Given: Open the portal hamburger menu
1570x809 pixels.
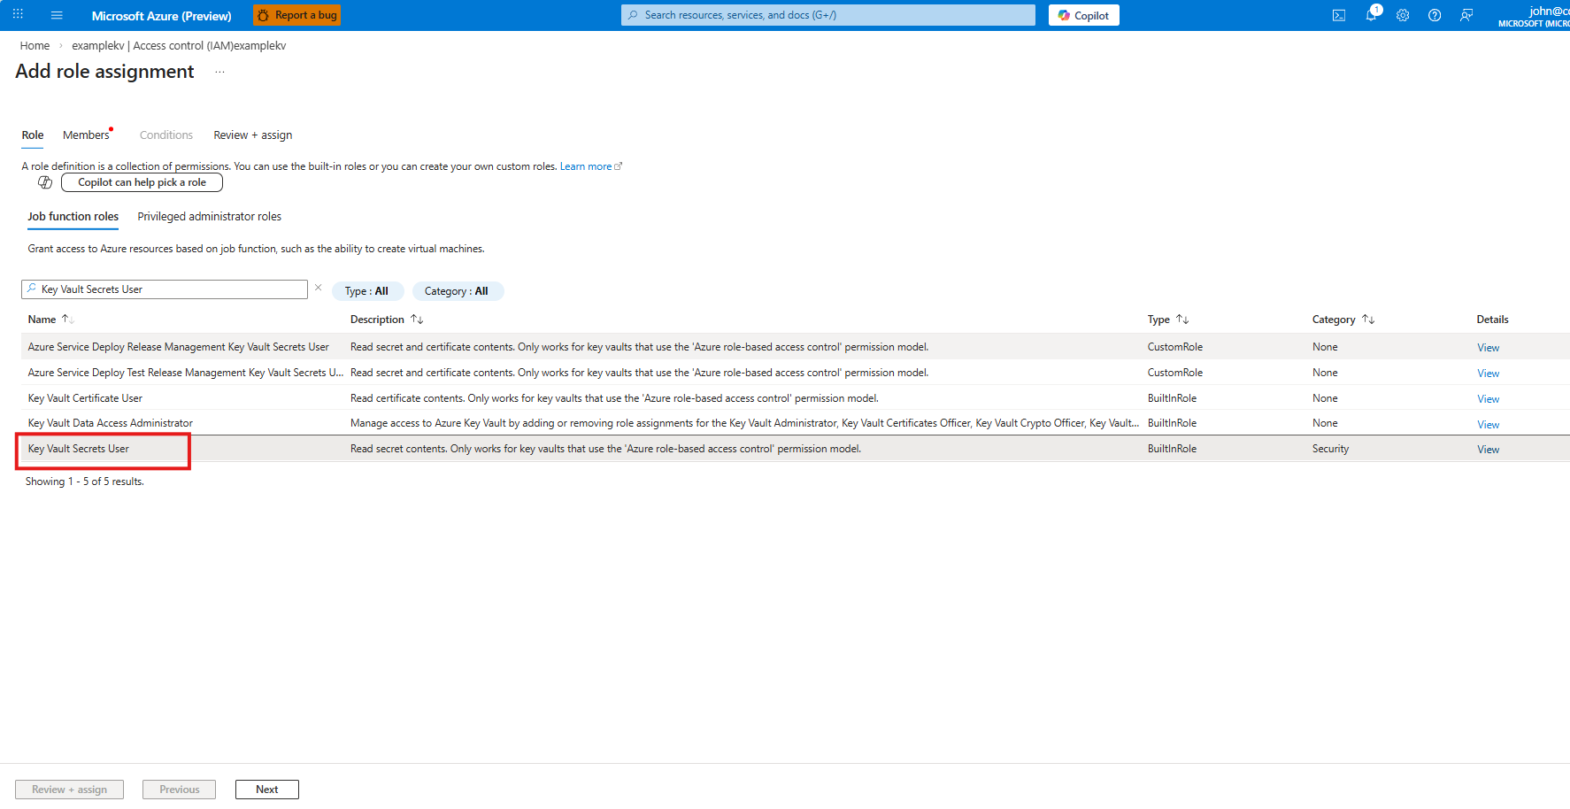Looking at the screenshot, I should pos(57,15).
